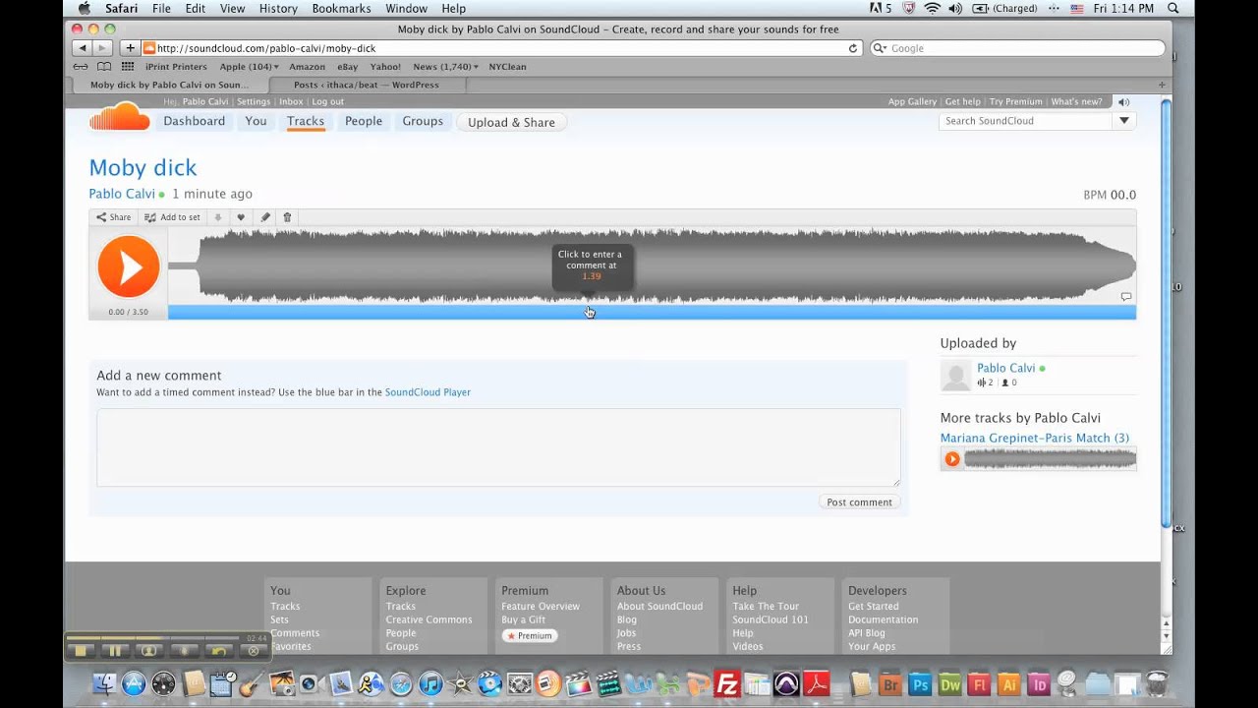Focus the Search SoundCloud field
1258x708 pixels.
pos(1027,121)
